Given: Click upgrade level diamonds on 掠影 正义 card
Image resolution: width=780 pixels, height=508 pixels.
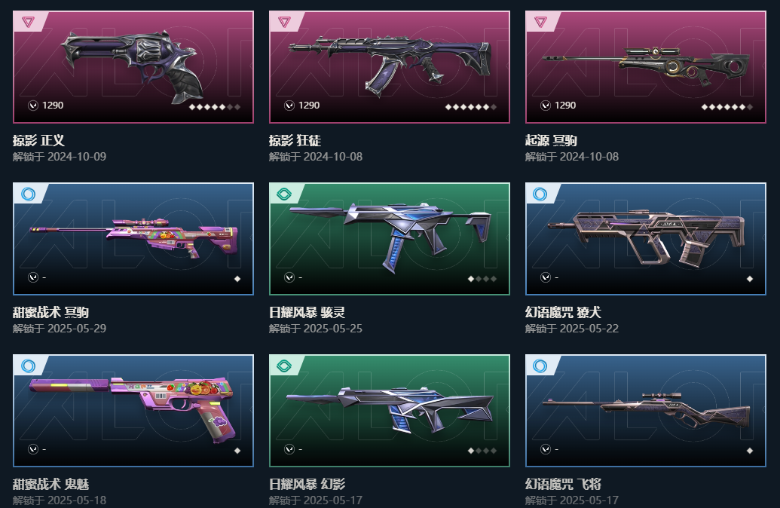Looking at the screenshot, I should pyautogui.click(x=214, y=107).
